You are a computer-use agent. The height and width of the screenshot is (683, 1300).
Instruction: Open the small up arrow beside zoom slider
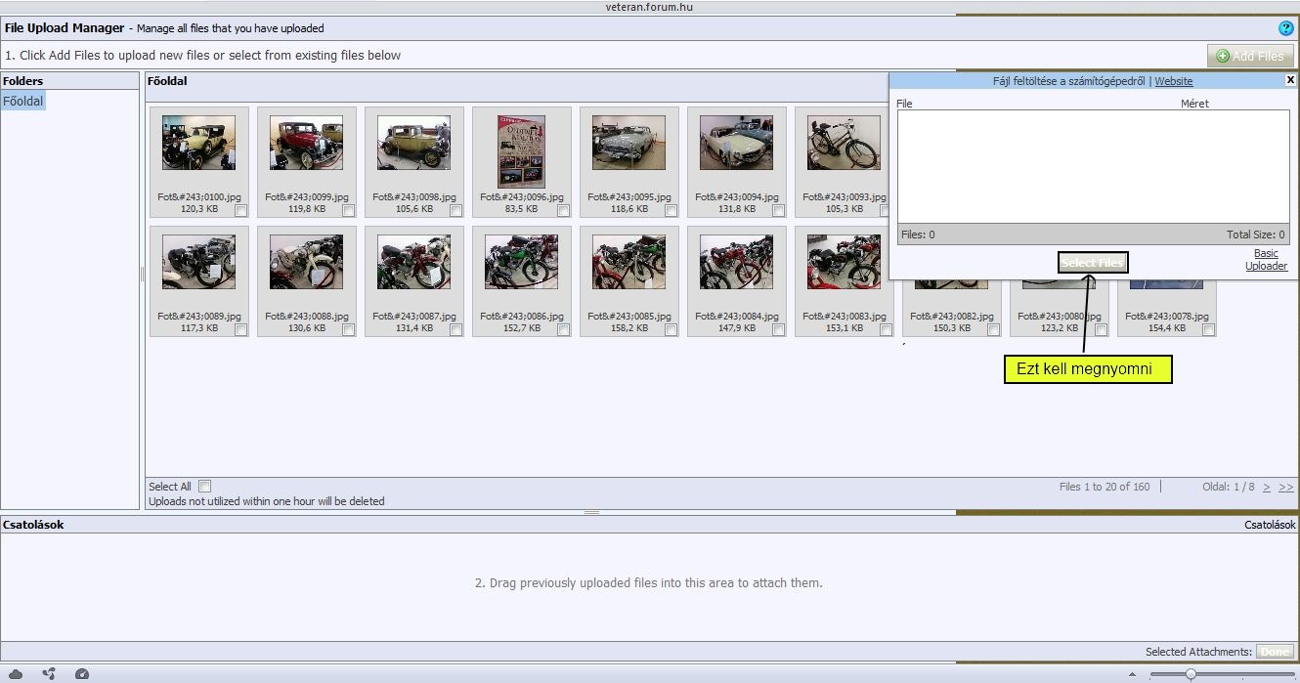point(1132,674)
